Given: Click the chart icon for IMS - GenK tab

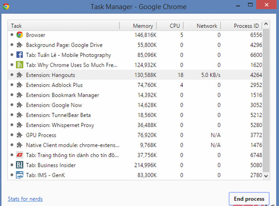Looking at the screenshot, I should click(19, 175).
